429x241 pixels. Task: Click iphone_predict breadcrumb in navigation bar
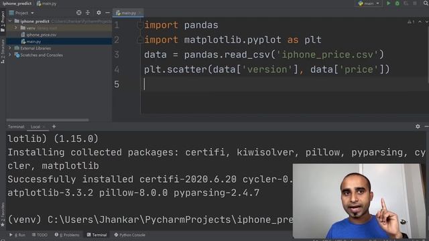17,3
